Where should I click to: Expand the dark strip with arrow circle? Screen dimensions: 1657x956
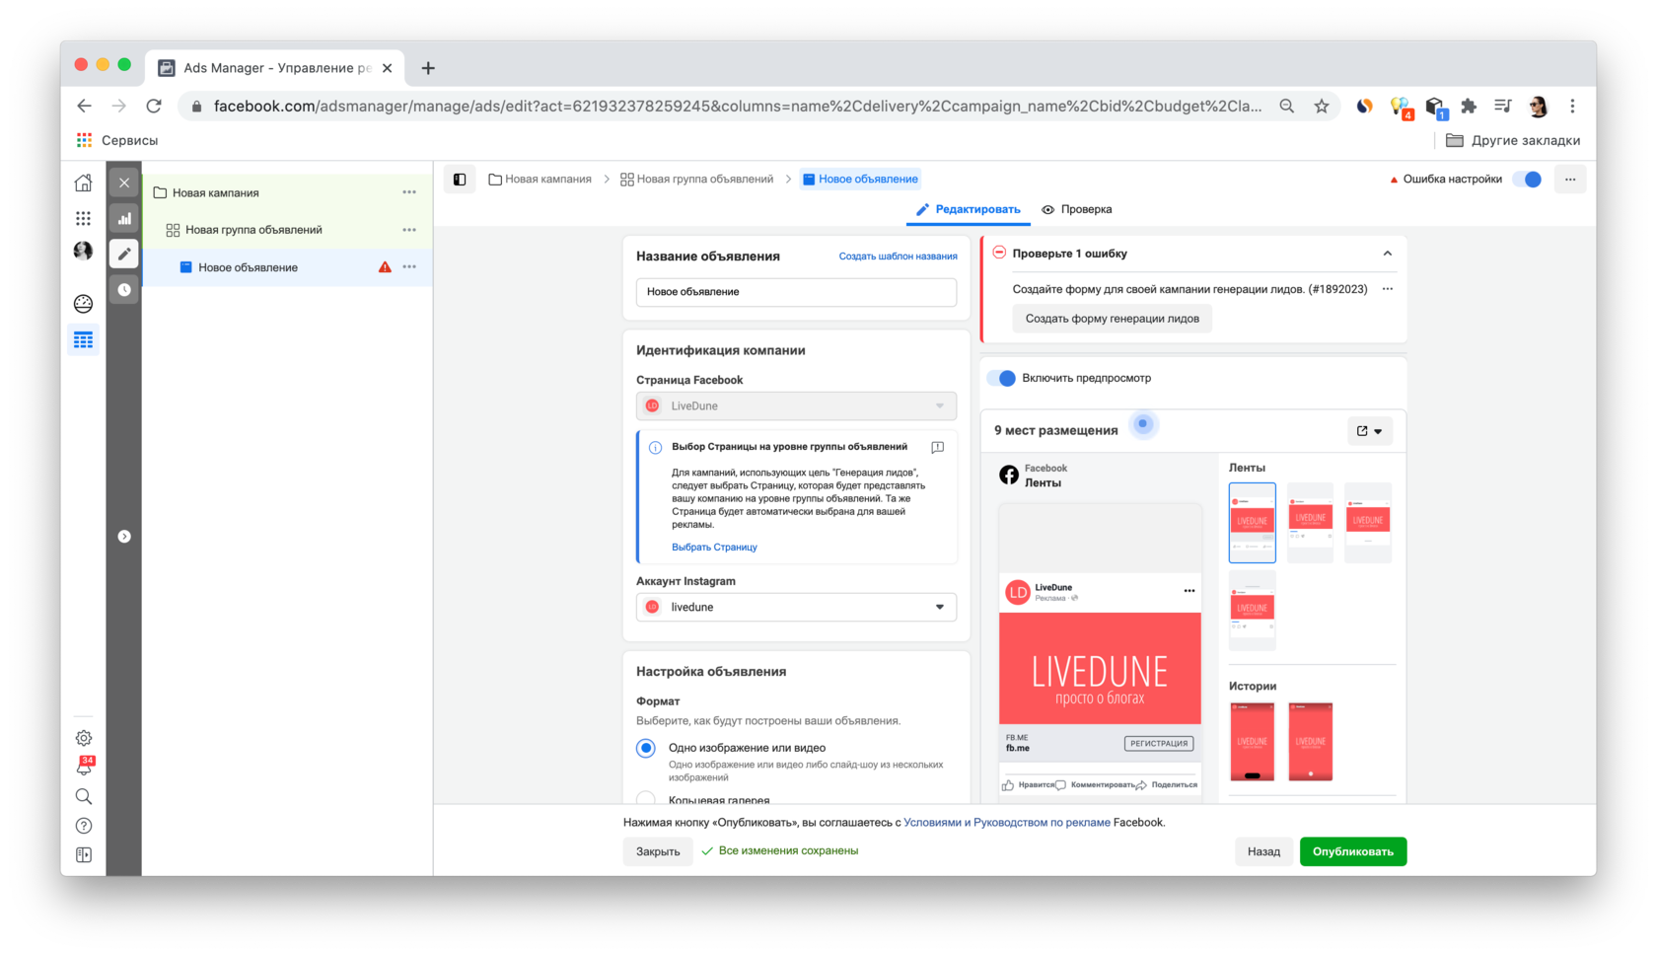point(124,537)
